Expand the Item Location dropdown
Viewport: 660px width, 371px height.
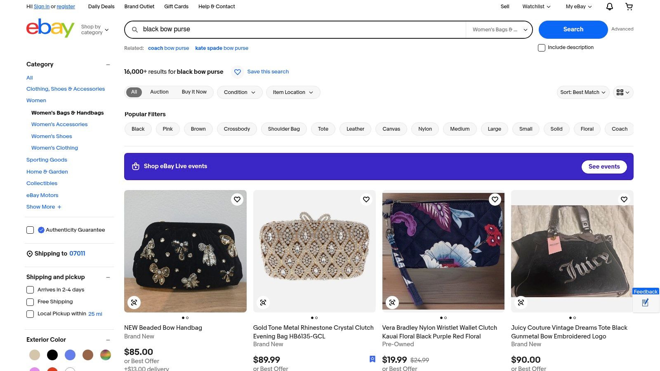[293, 92]
